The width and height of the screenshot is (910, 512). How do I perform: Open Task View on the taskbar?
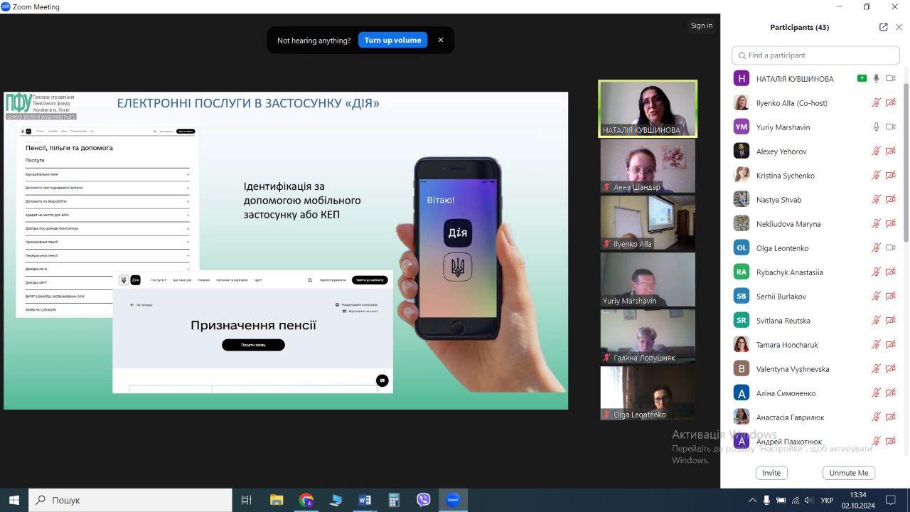[x=247, y=500]
